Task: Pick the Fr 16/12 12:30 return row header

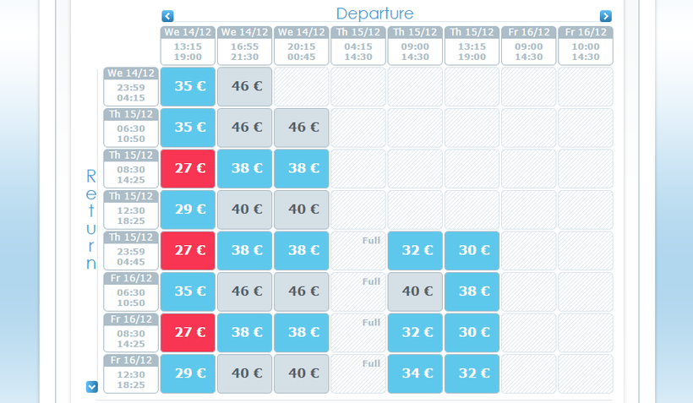Action: [x=131, y=373]
